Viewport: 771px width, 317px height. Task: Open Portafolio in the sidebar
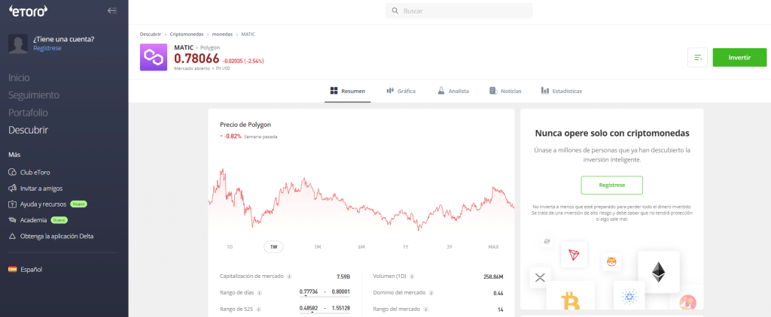[x=28, y=113]
